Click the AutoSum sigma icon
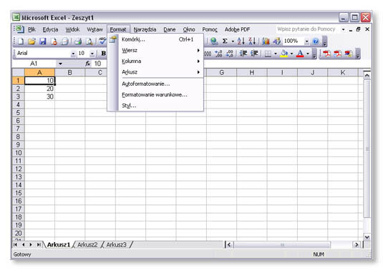 [x=225, y=41]
